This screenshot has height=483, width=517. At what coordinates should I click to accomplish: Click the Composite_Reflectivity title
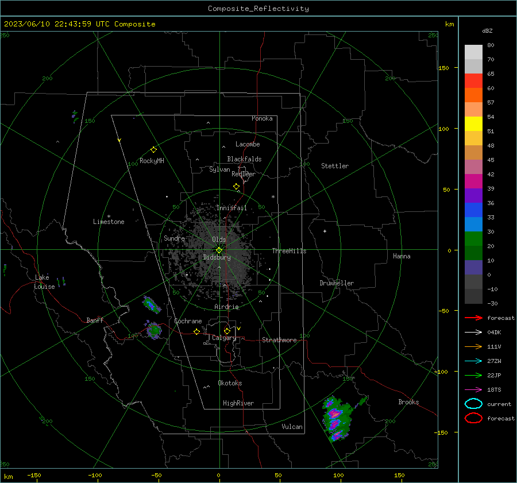[x=258, y=9]
